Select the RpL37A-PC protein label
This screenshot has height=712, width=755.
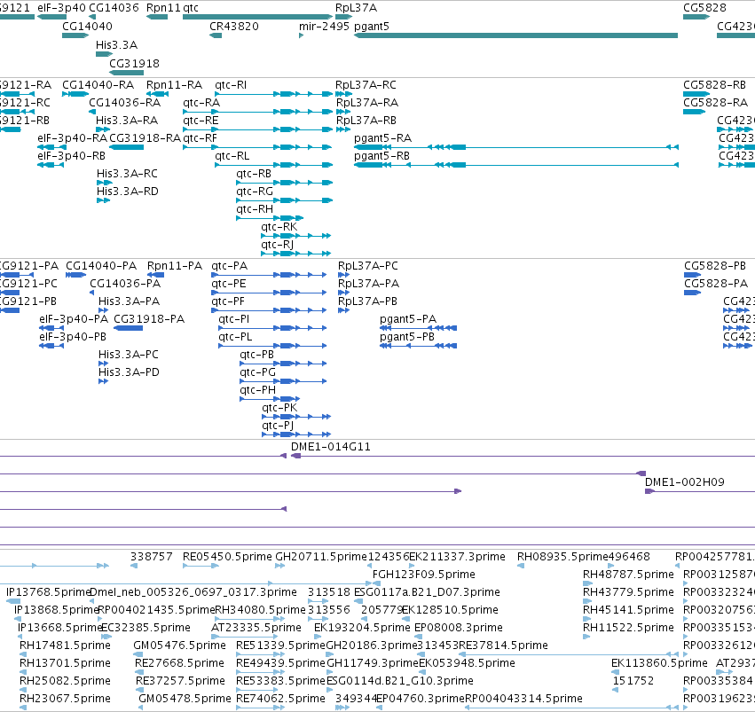368,266
